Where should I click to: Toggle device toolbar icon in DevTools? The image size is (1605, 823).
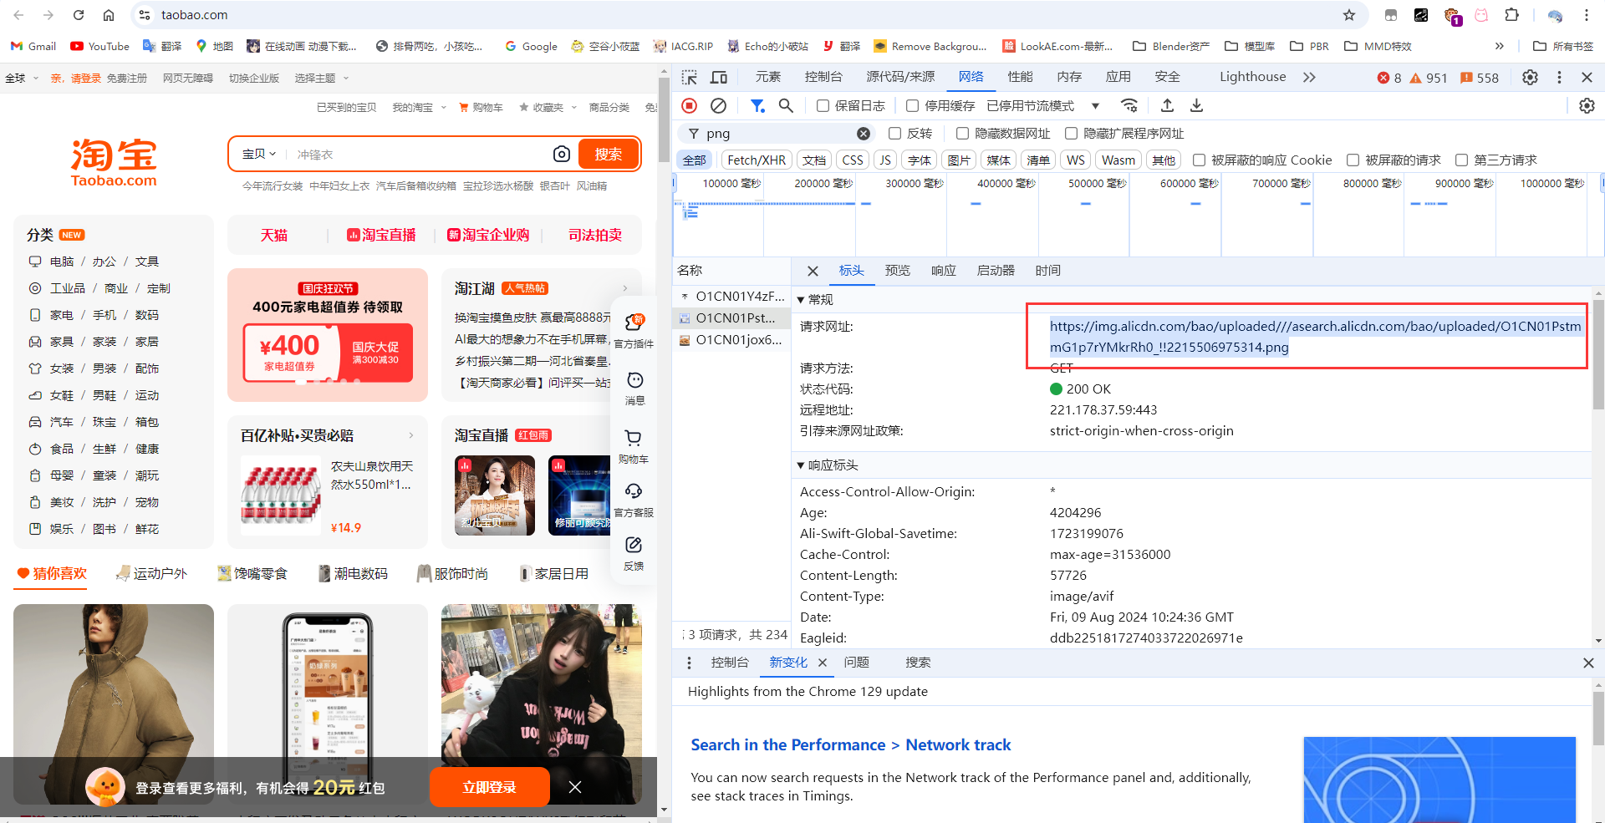[x=719, y=77]
